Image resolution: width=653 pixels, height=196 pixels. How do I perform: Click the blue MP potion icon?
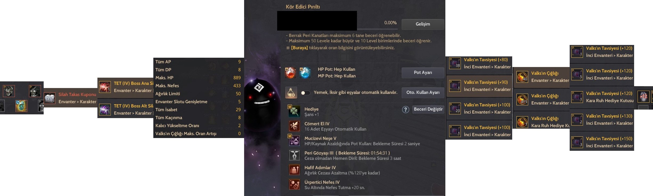pos(305,73)
